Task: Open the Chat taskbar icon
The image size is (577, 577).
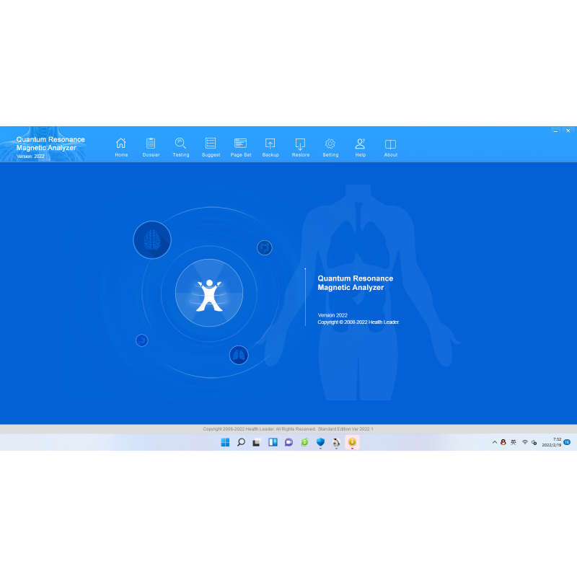Action: point(288,442)
